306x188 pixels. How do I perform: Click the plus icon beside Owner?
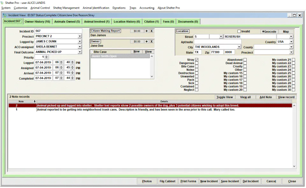147,41
